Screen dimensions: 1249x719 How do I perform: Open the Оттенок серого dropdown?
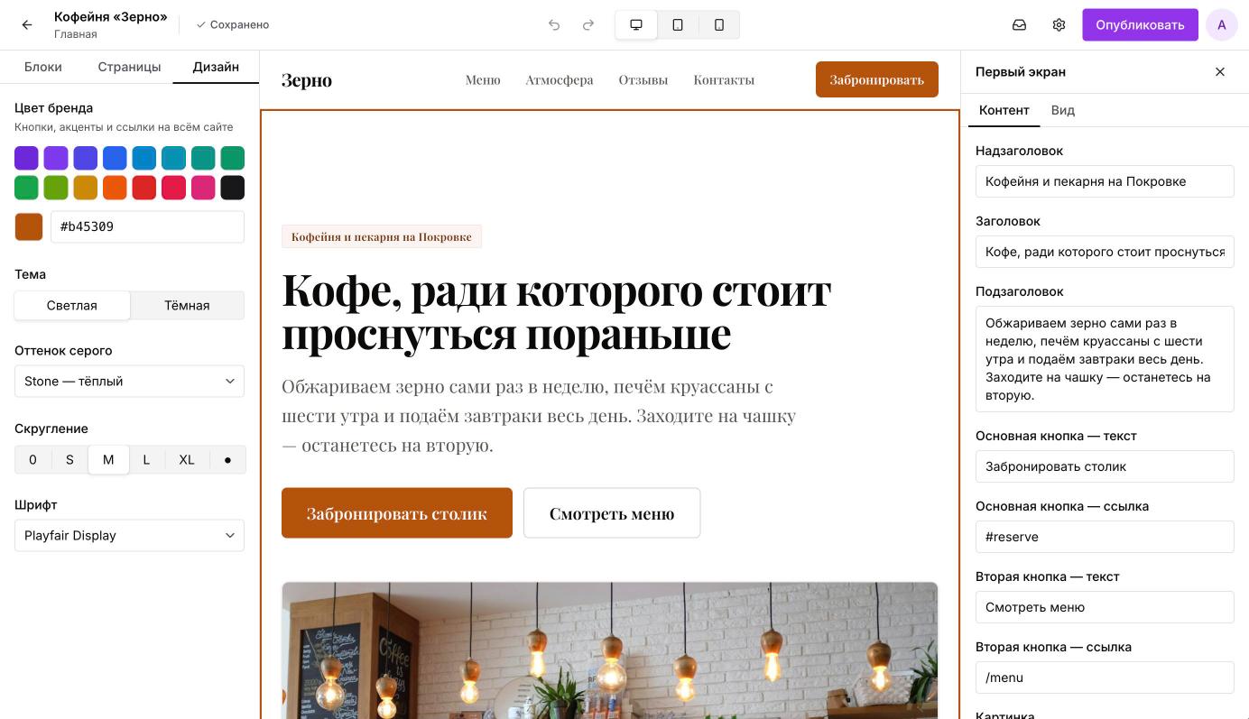[129, 381]
